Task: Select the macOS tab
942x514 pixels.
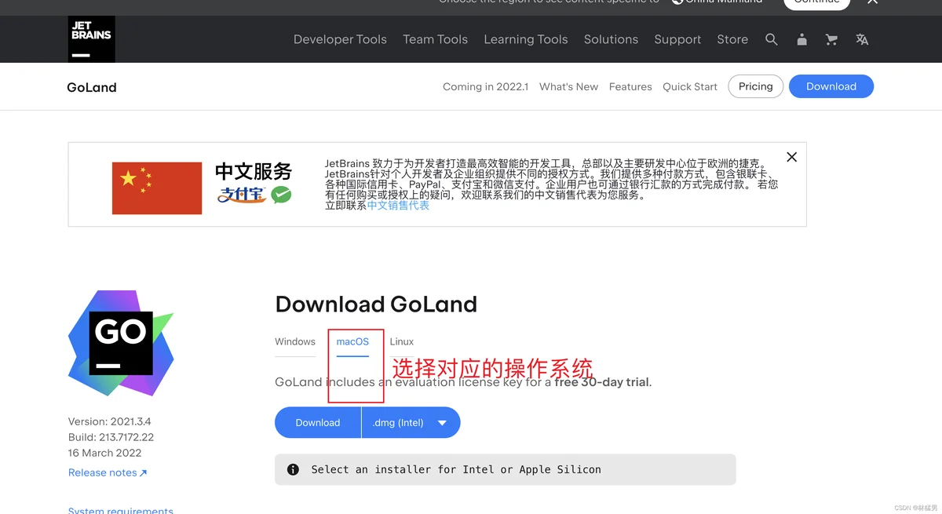Action: (352, 342)
